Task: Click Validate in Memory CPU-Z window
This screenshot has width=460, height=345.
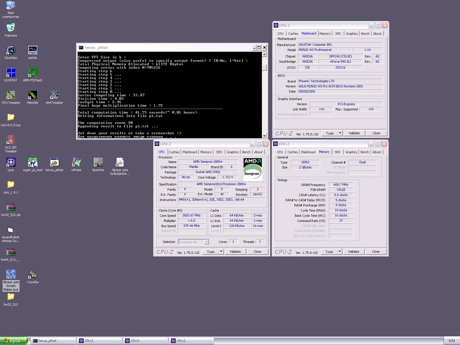Action: pos(354,252)
